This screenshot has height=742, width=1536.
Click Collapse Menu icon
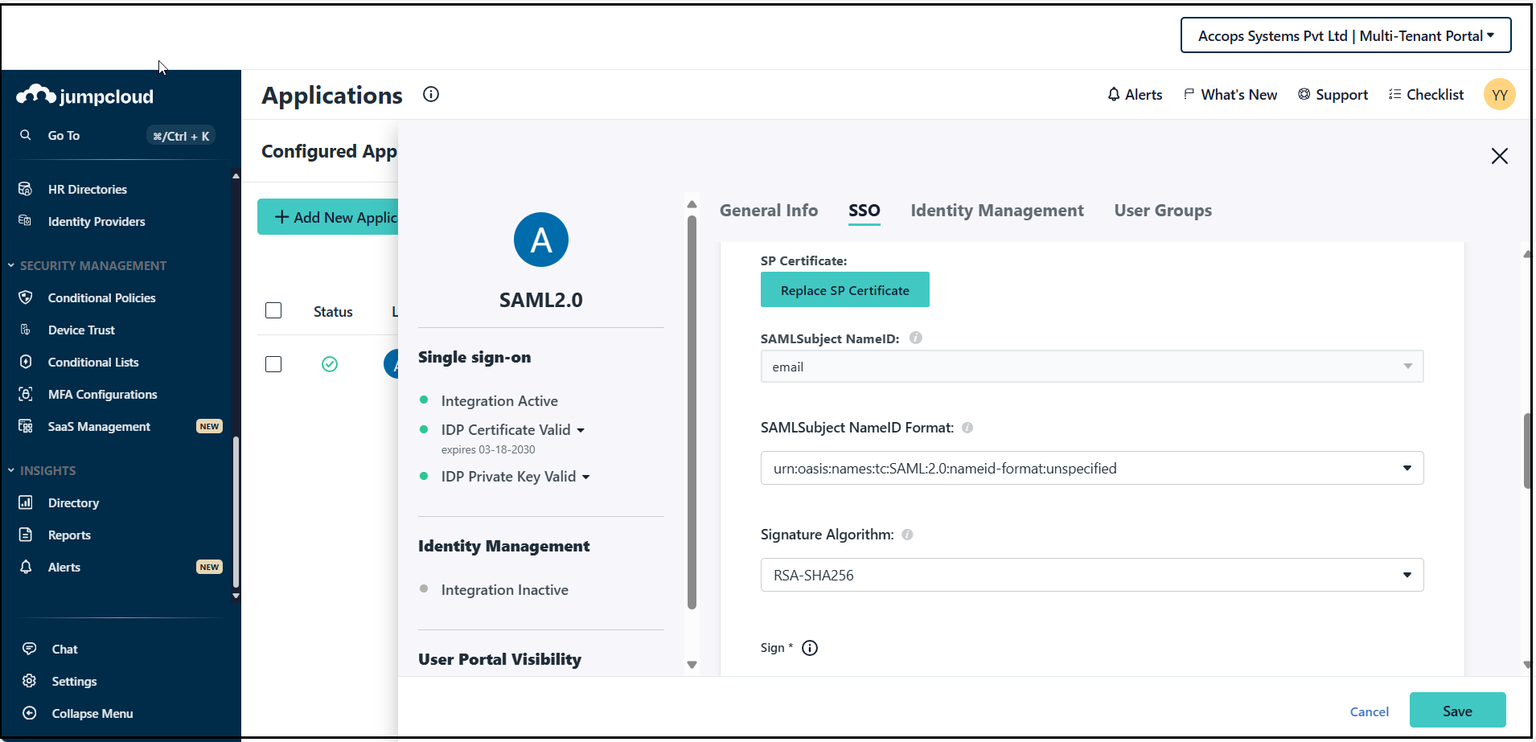(30, 713)
